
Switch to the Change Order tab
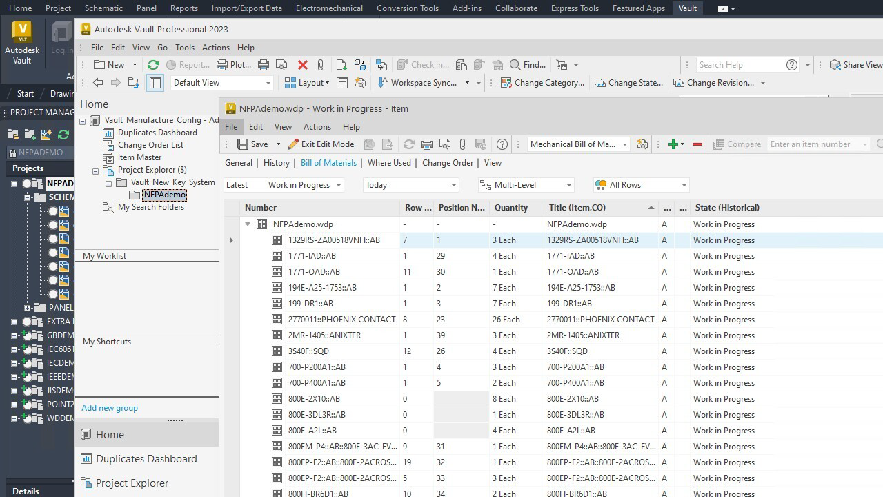[x=448, y=163]
